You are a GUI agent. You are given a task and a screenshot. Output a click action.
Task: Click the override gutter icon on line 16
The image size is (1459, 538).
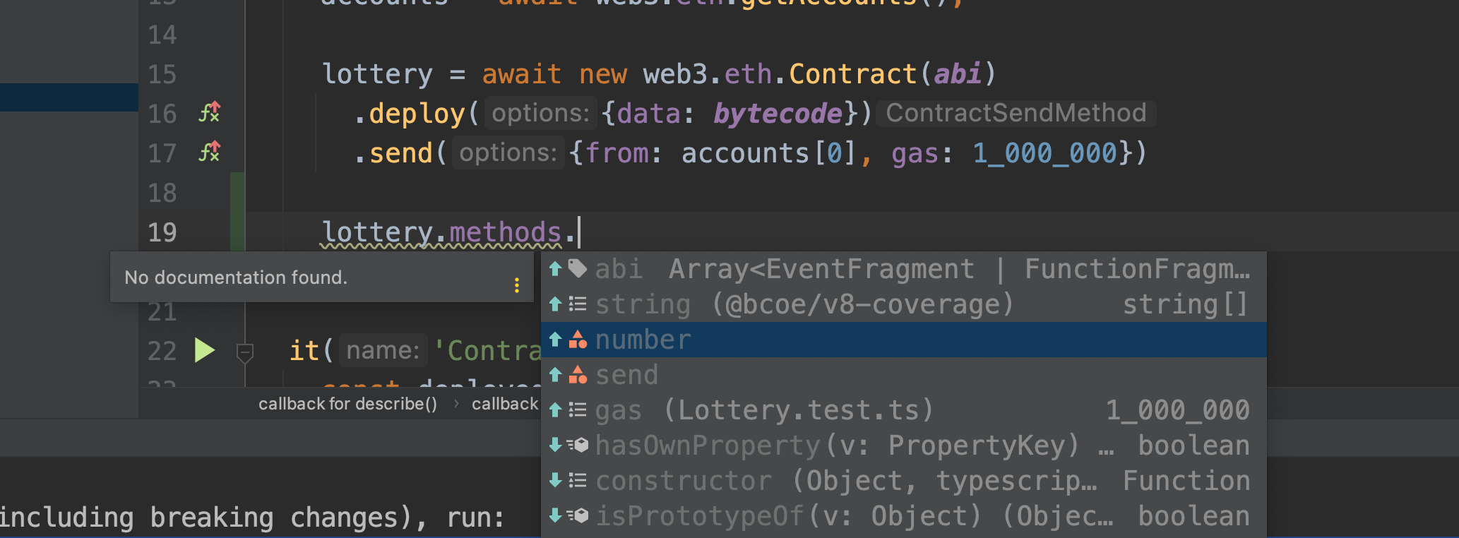tap(210, 112)
